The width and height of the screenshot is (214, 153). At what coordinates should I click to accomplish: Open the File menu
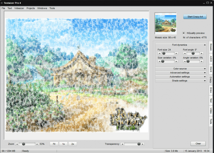point(3,8)
